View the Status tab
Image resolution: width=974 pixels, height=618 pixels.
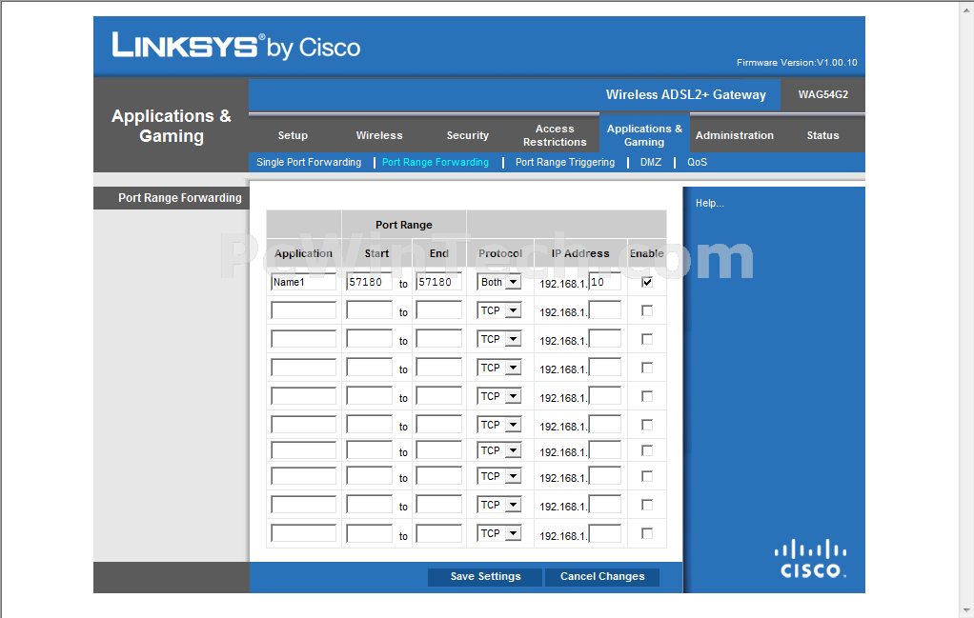click(x=822, y=135)
